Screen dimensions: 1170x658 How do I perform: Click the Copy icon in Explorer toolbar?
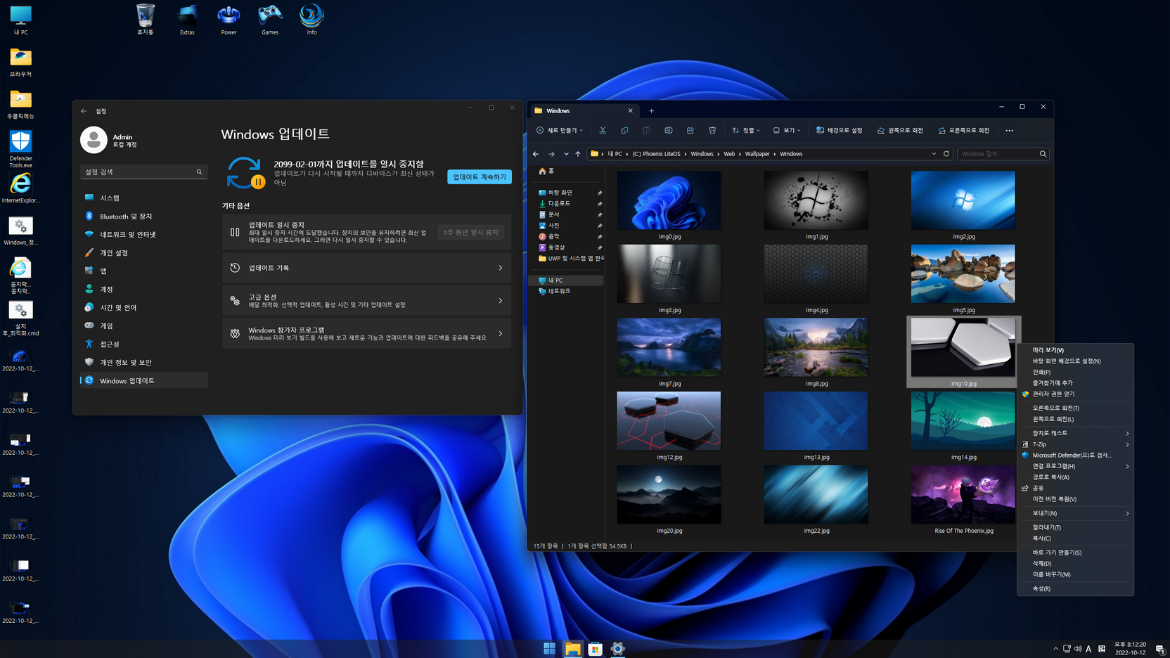(x=624, y=130)
